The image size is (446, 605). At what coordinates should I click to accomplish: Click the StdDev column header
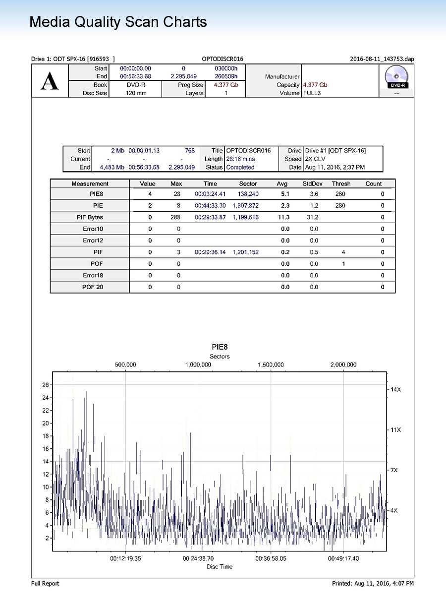(313, 183)
